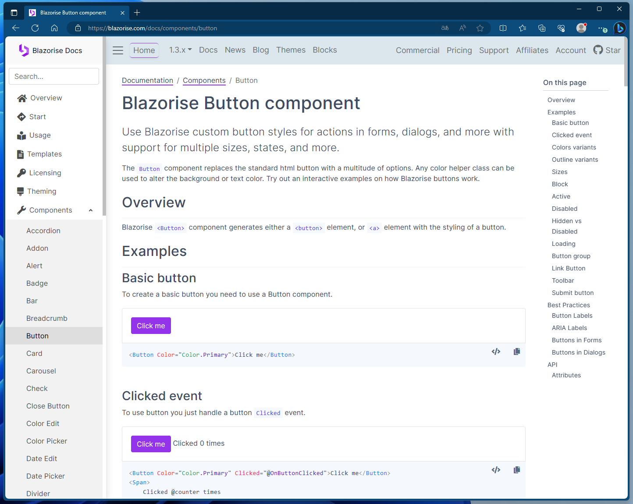The width and height of the screenshot is (633, 504).
Task: Click the purple Click me button
Action: point(151,326)
